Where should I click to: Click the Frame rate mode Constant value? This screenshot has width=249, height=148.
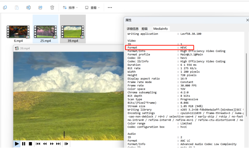pyautogui.click(x=187, y=82)
